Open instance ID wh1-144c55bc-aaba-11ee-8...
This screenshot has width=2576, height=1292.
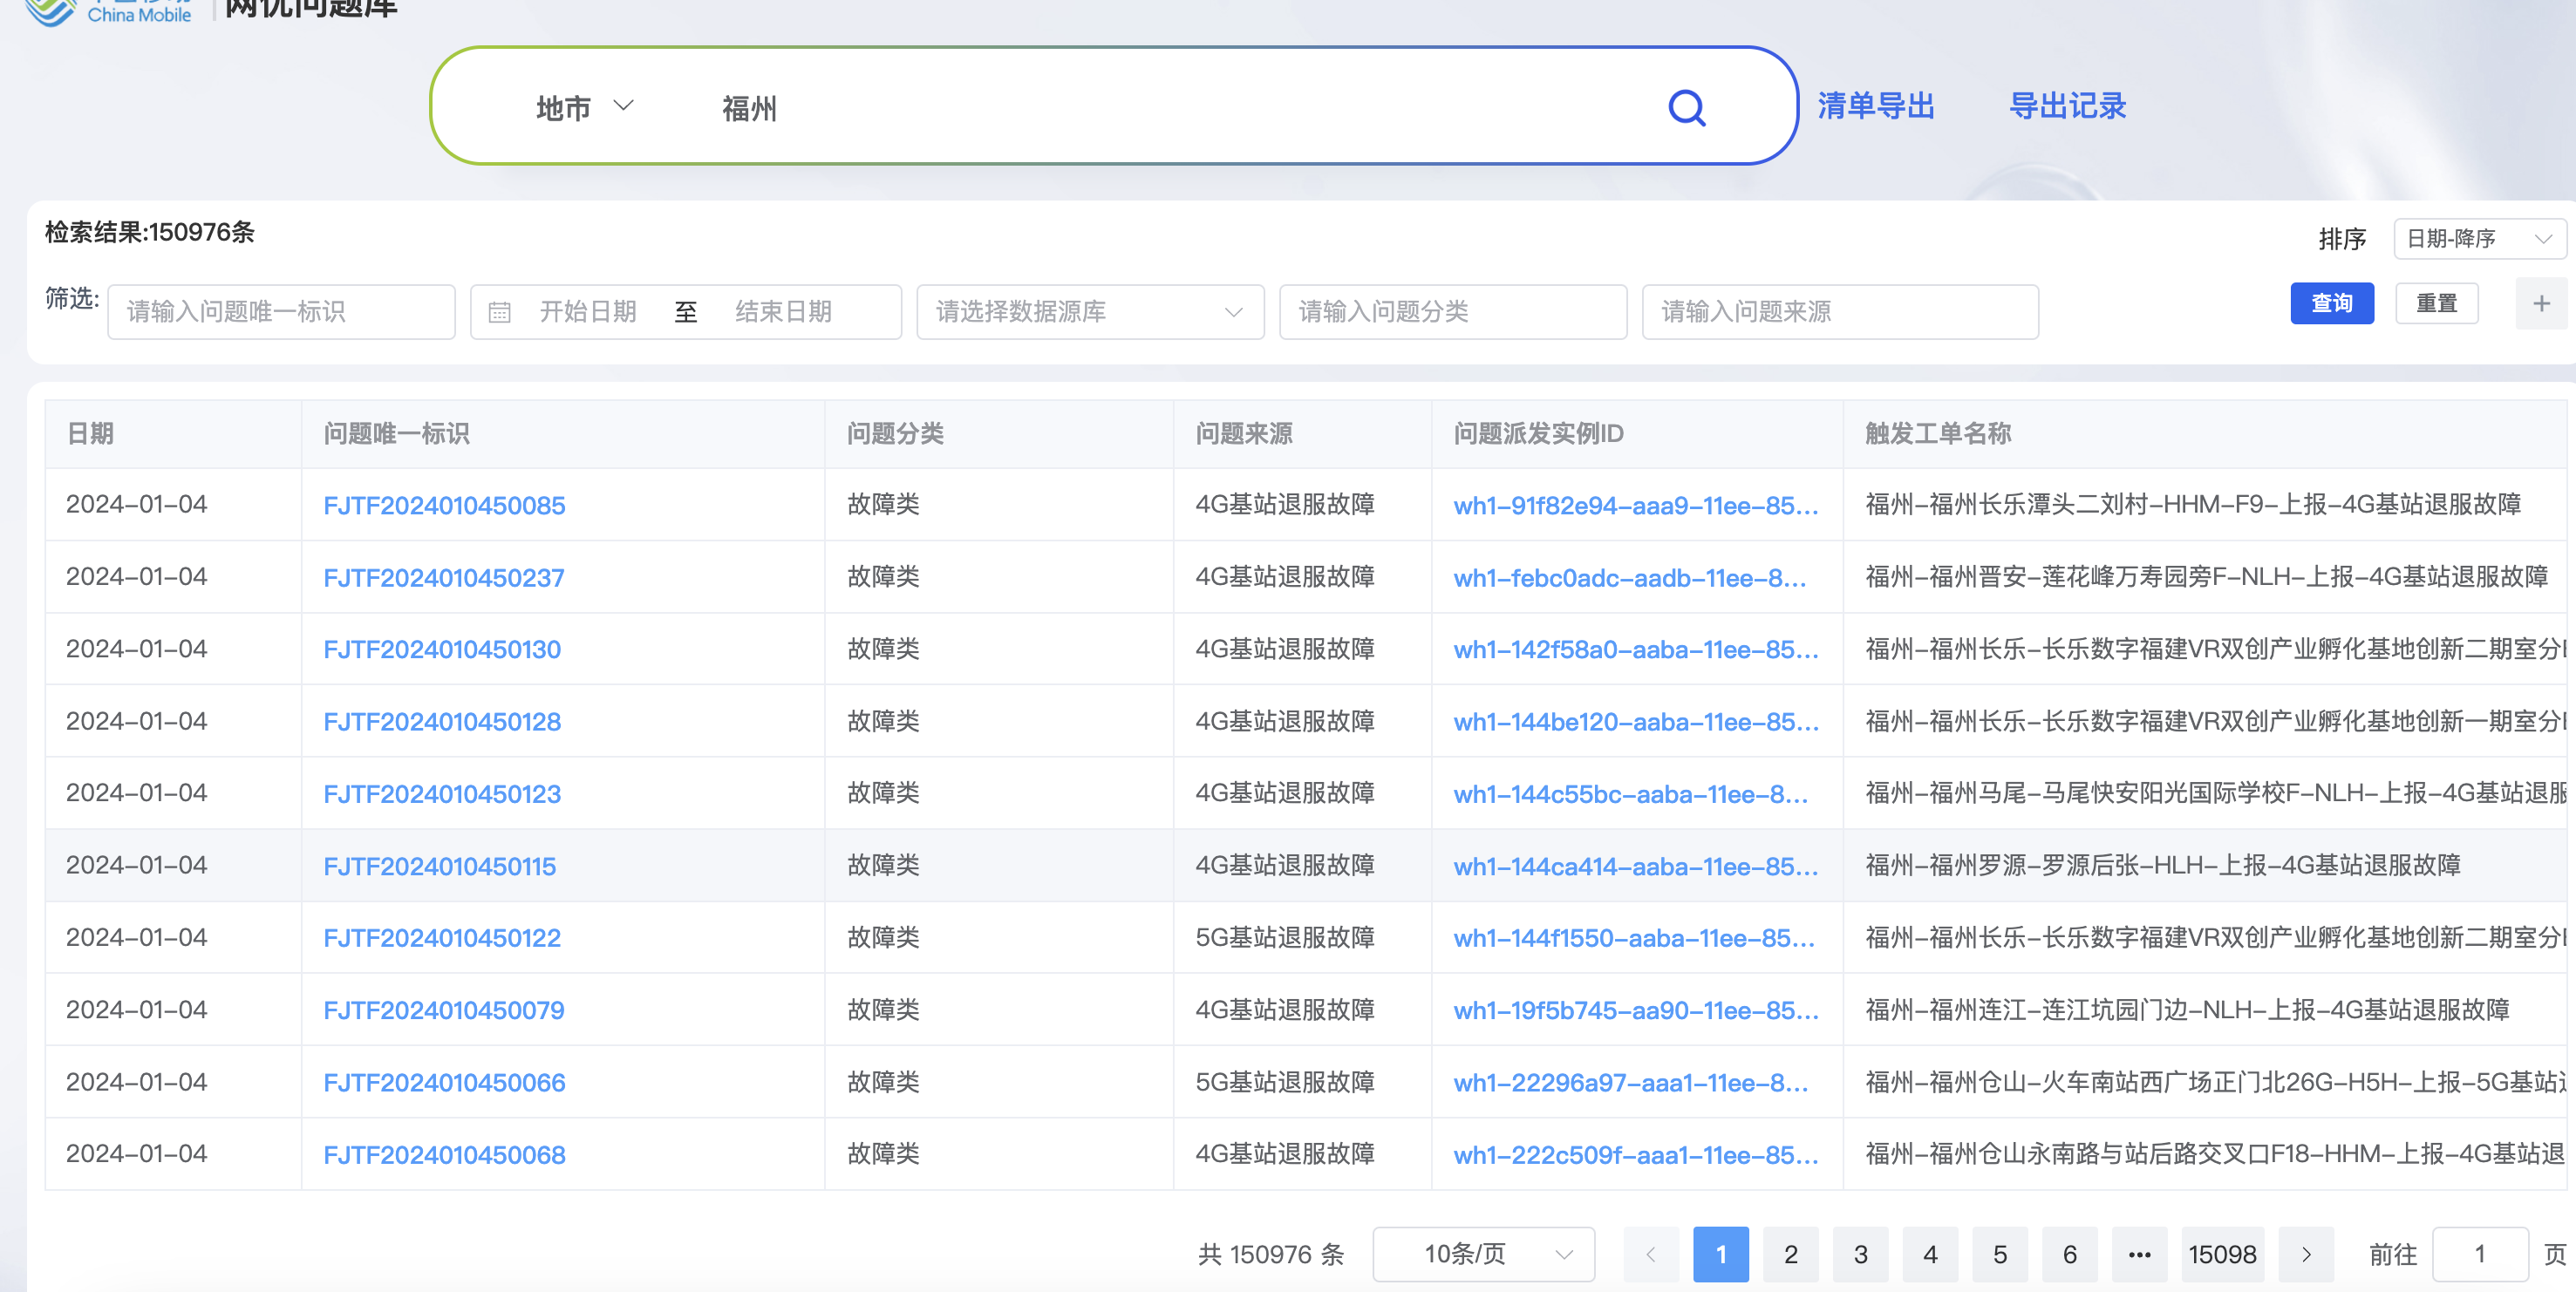coord(1631,794)
